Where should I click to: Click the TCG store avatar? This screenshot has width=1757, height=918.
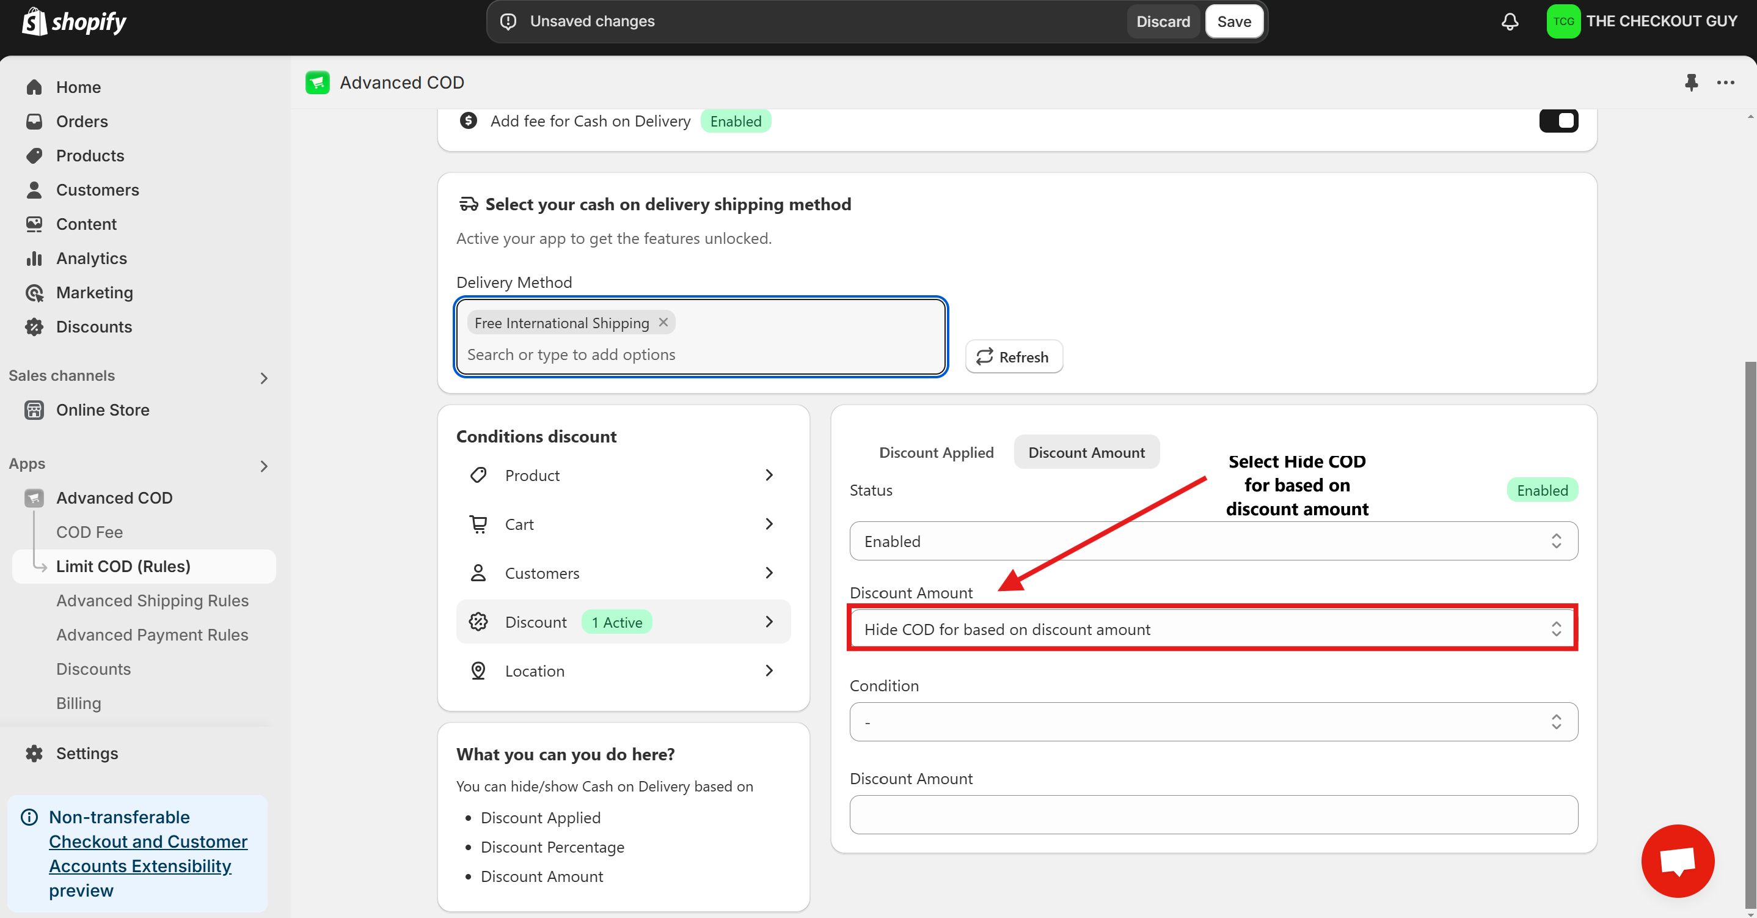point(1563,21)
